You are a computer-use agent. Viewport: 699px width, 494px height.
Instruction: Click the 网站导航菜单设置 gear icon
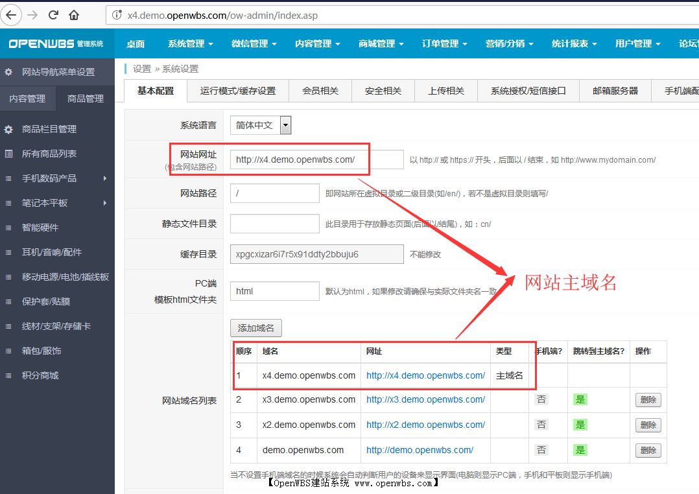pos(9,73)
